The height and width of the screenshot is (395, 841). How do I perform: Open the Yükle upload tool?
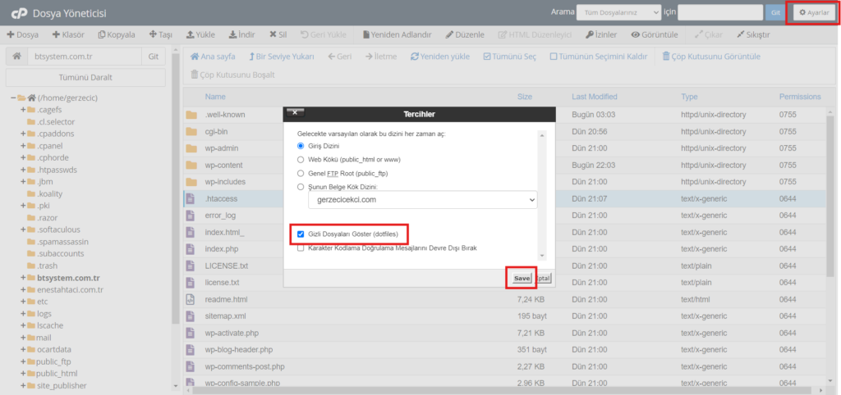tap(200, 34)
